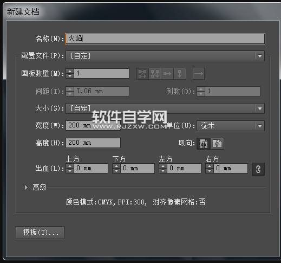Increase top bleed with up arrow

70,166
